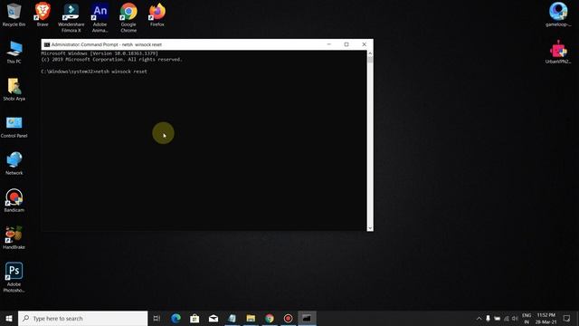Click the 'netsh winsock reset' command line
The height and width of the screenshot is (326, 579).
(x=94, y=72)
